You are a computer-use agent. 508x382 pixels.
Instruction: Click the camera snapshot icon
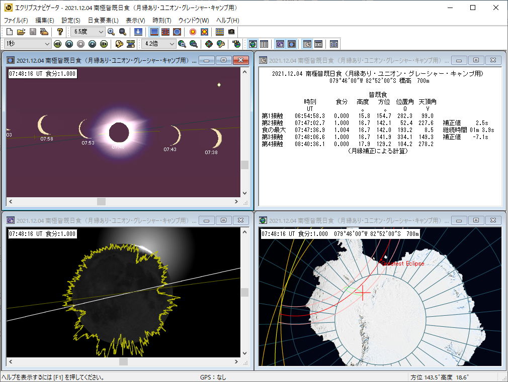pos(231,32)
